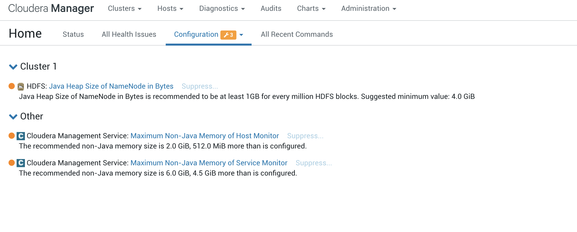Image resolution: width=577 pixels, height=232 pixels.
Task: Open the Administration menu
Action: (369, 9)
